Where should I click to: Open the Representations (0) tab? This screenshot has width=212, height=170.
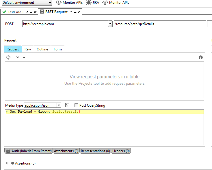tap(95, 151)
